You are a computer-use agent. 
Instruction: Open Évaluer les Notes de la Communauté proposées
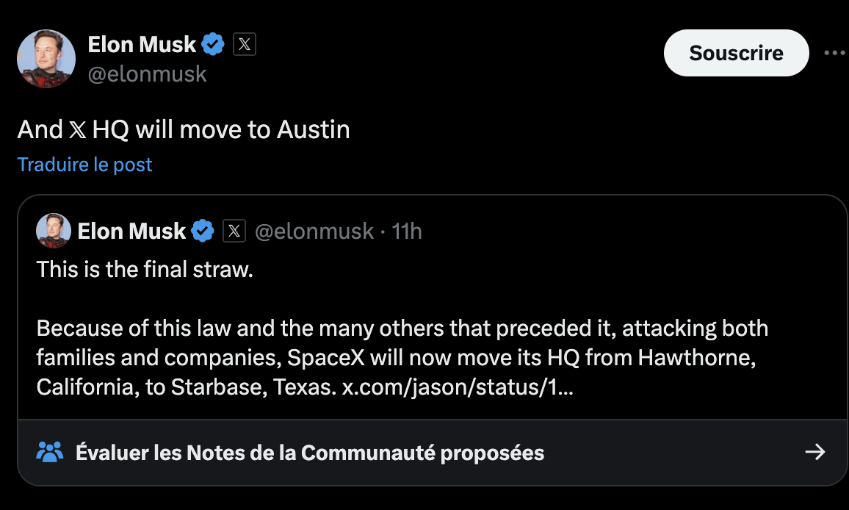click(310, 453)
